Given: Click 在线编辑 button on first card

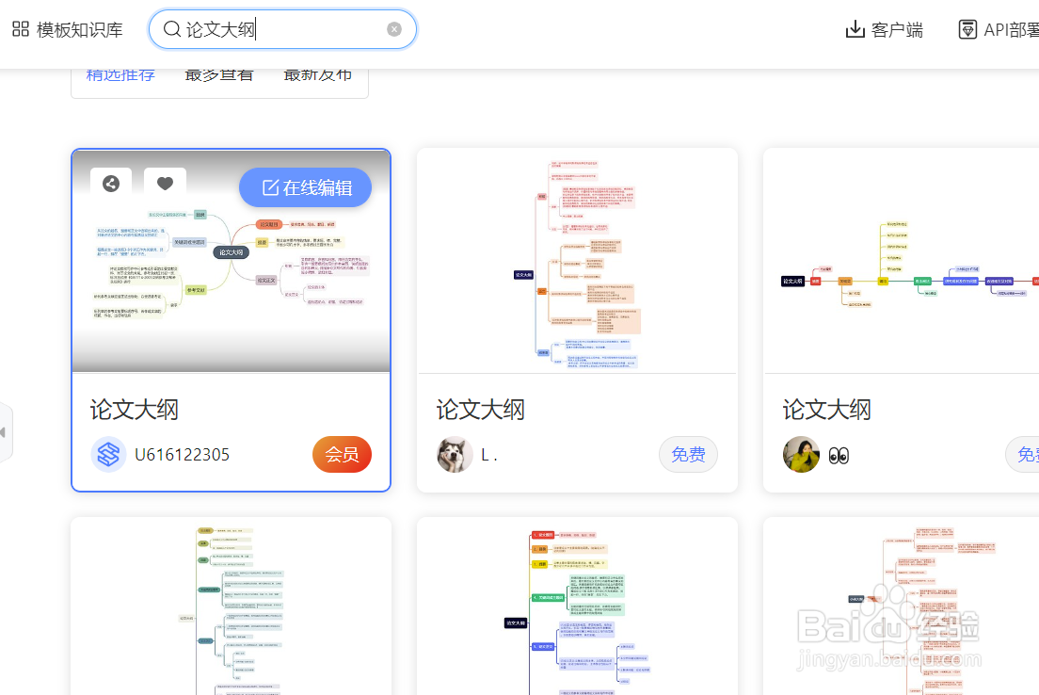Looking at the screenshot, I should pyautogui.click(x=306, y=187).
